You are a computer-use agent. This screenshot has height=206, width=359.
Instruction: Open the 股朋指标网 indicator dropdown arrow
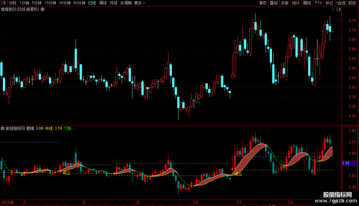coord(3,128)
